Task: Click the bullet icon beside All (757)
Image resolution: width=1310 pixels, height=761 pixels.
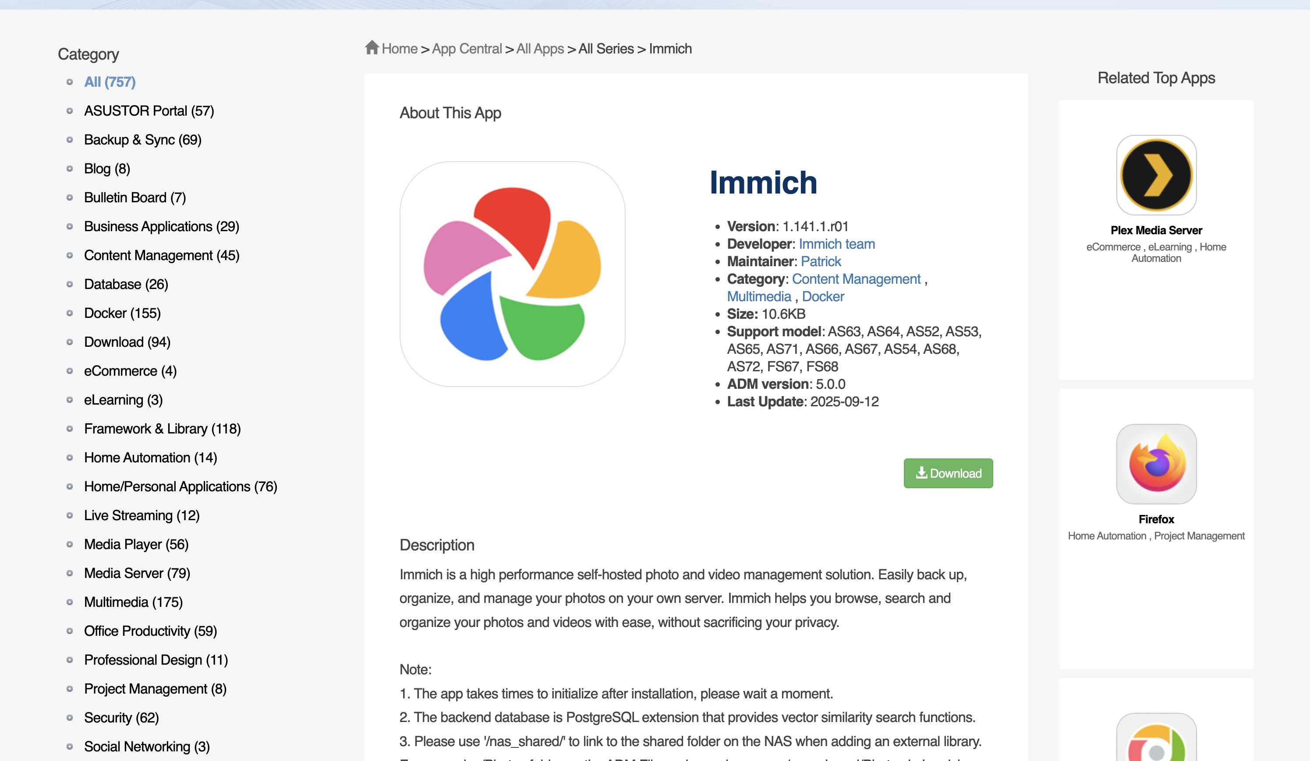Action: 70,82
